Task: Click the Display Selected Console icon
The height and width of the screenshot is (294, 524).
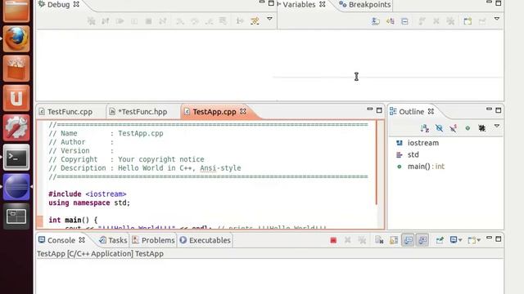Action: tap(453, 240)
